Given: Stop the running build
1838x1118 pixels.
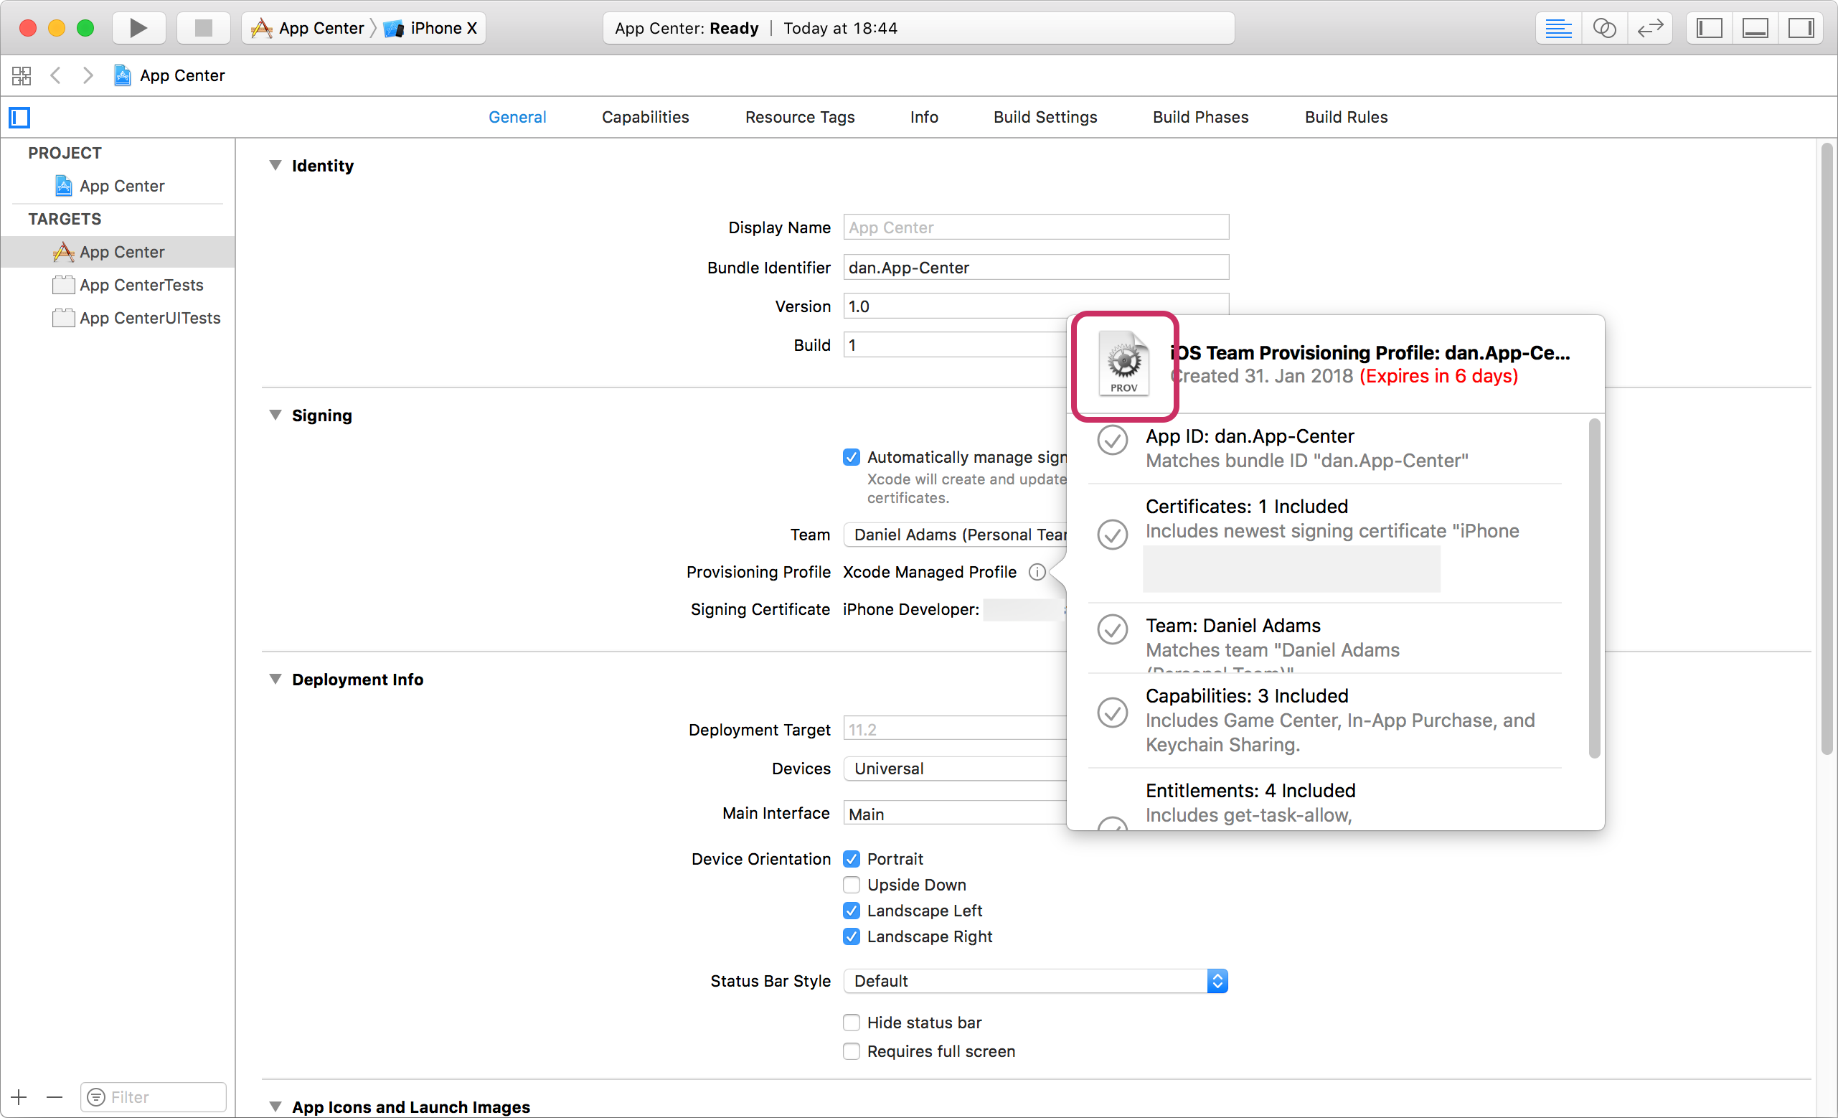Looking at the screenshot, I should (x=203, y=29).
